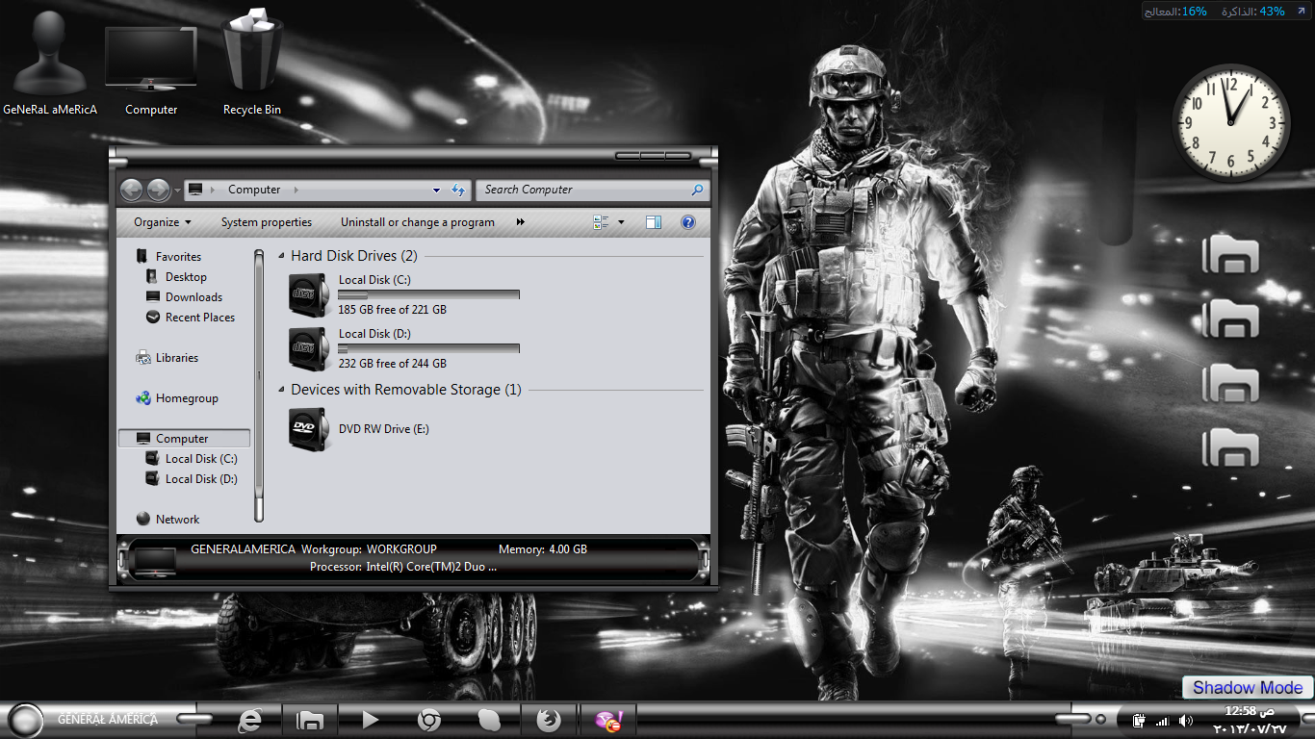This screenshot has height=739, width=1315.
Task: Open the address bar history dropdown
Action: (436, 191)
